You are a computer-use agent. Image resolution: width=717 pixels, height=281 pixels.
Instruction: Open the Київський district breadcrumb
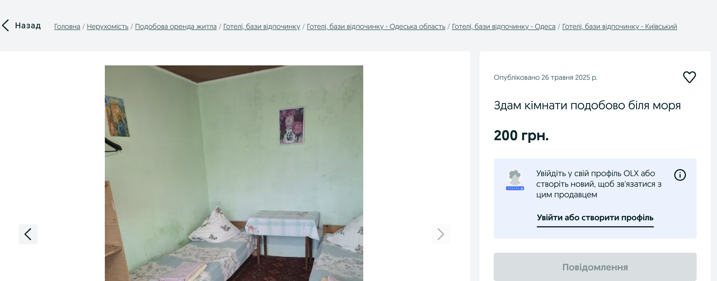620,27
